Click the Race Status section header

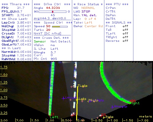pos(88,4)
